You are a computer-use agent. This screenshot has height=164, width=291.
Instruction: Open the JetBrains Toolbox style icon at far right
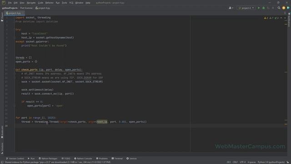click(288, 8)
